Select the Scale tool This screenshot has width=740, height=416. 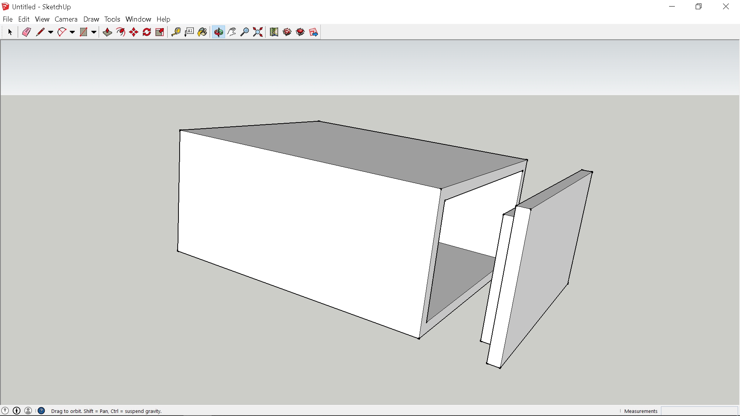tap(160, 32)
